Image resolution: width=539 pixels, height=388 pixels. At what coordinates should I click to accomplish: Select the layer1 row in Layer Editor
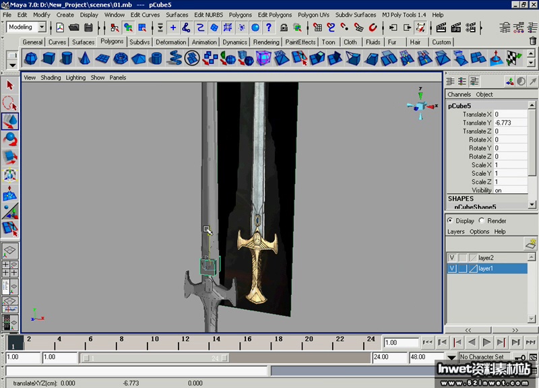click(487, 268)
